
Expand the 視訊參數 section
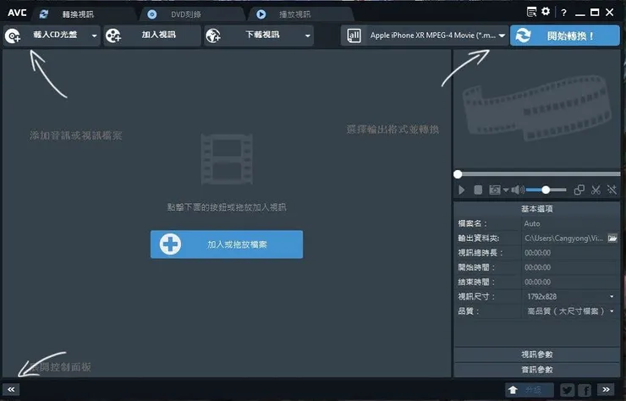pos(536,354)
